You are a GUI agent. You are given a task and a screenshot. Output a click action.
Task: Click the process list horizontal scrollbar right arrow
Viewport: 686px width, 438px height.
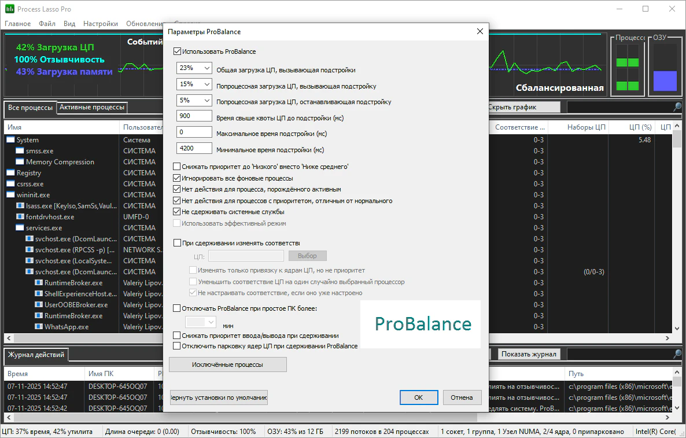[667, 338]
